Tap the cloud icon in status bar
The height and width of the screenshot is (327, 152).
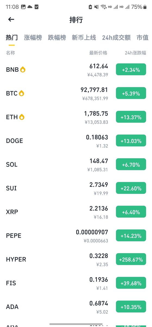point(30,7)
